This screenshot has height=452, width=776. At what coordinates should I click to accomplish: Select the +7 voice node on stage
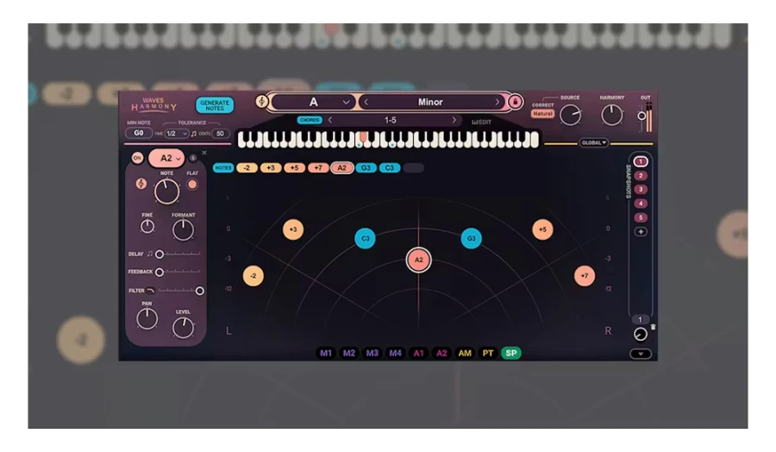pos(585,276)
